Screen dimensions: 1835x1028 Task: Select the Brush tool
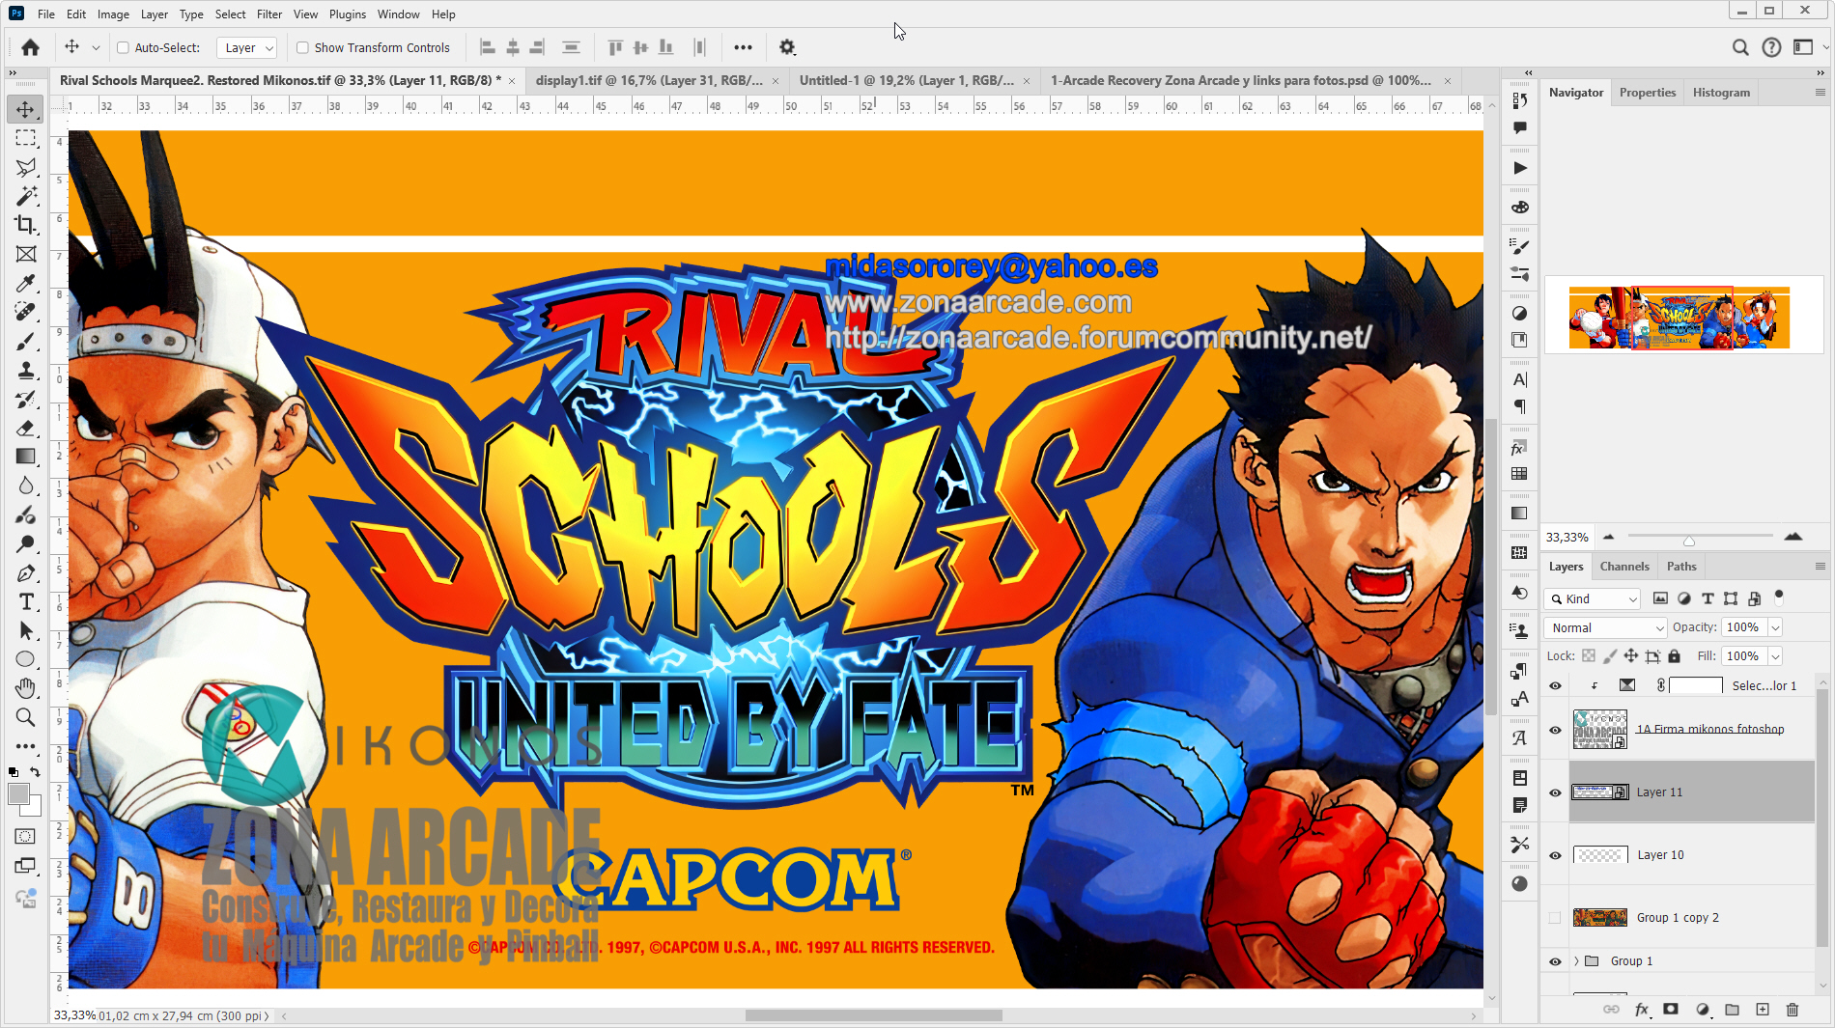(26, 341)
